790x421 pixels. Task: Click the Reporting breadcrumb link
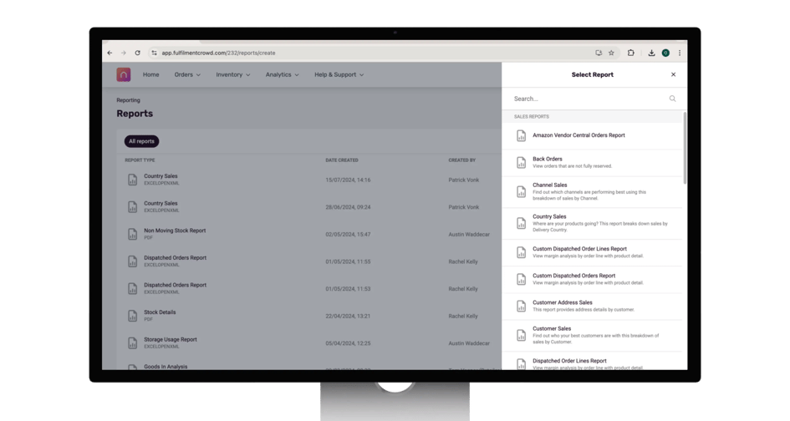(129, 100)
